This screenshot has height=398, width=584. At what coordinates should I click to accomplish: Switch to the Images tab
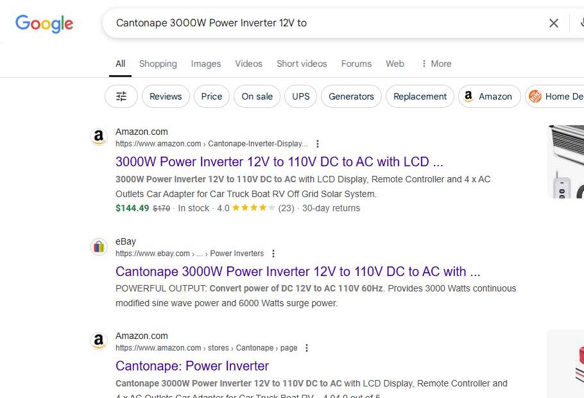point(206,64)
